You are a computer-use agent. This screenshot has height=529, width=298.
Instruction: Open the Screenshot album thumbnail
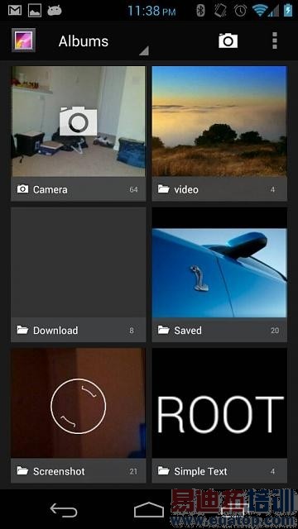click(79, 403)
